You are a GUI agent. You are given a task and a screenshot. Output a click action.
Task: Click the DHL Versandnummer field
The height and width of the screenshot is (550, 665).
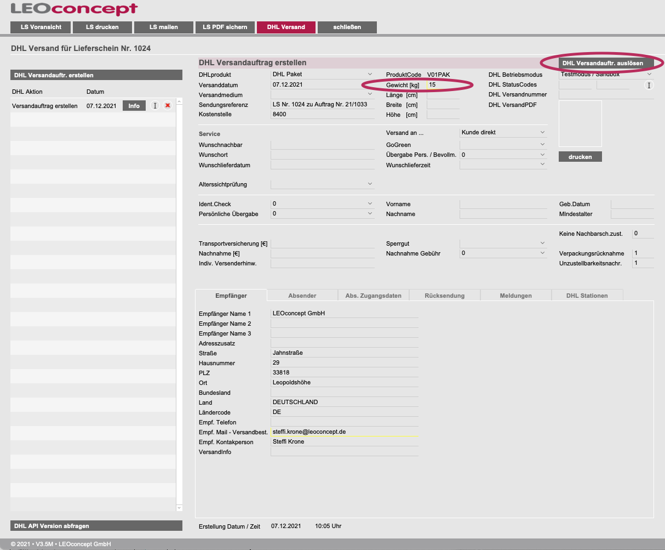(606, 95)
